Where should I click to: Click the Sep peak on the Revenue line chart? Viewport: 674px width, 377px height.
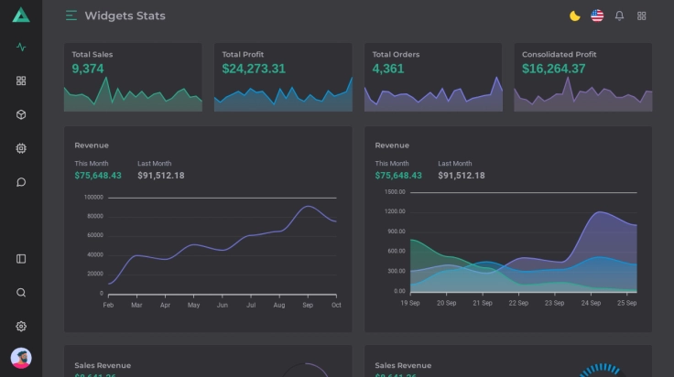click(x=309, y=207)
